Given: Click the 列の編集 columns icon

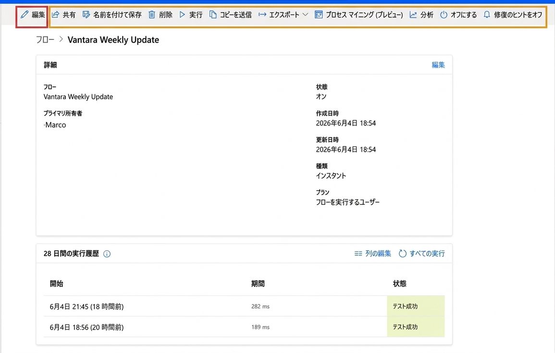Looking at the screenshot, I should click(x=358, y=254).
